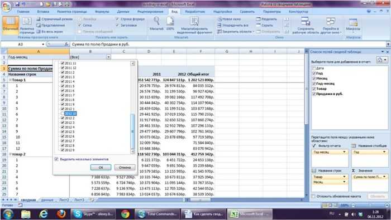Open the Конструктор ribbon tab
The image size is (391, 220).
298,12
